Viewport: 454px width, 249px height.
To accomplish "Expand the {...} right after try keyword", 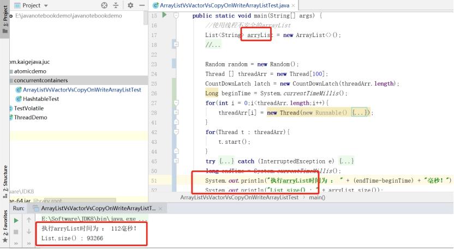I will point(226,161).
